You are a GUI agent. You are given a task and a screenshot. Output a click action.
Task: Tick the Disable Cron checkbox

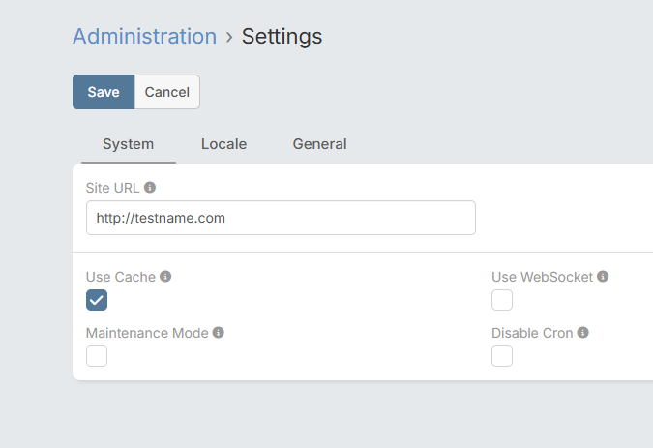[x=502, y=356]
